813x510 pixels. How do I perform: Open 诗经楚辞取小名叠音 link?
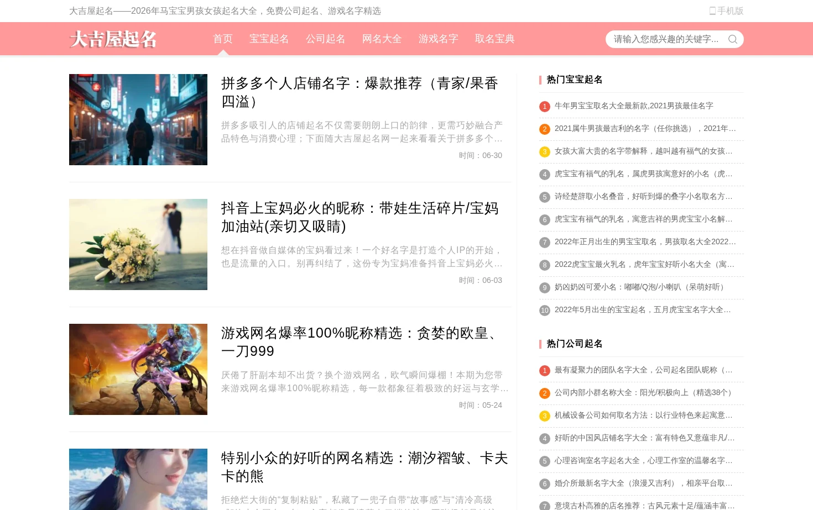click(x=644, y=196)
